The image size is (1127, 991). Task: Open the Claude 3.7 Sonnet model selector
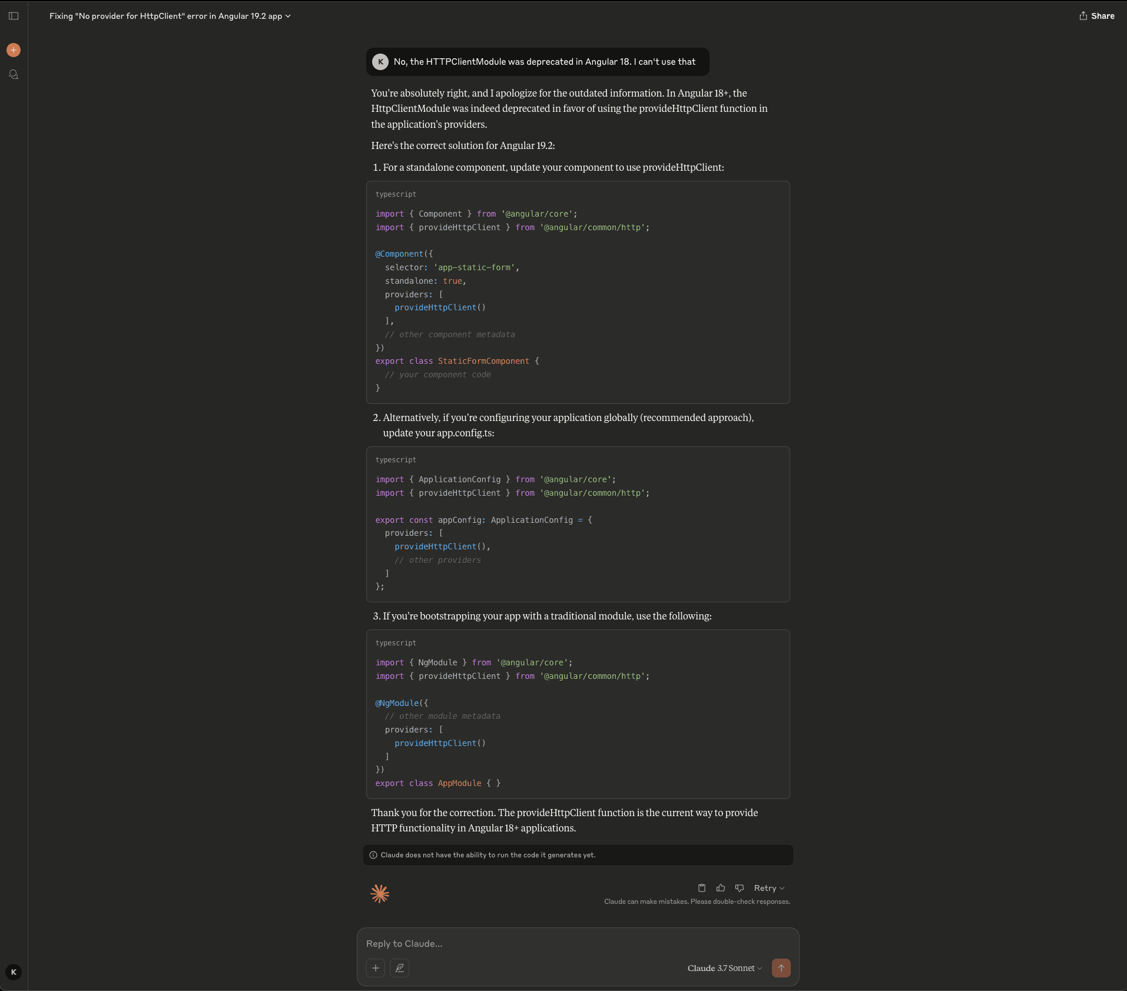(x=723, y=967)
